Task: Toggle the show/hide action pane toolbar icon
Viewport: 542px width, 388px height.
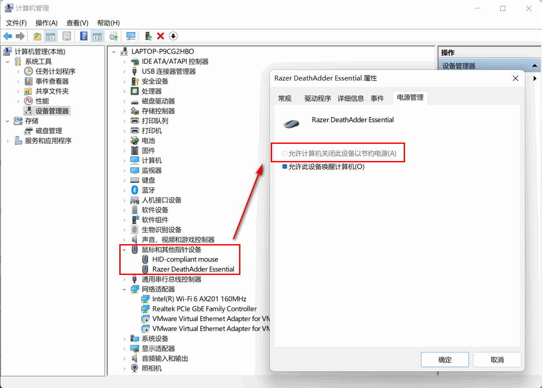Action: pyautogui.click(x=97, y=36)
